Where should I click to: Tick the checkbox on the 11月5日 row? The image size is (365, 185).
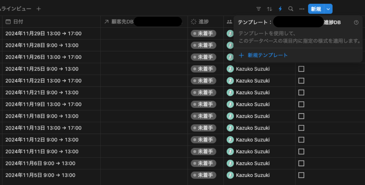click(301, 175)
